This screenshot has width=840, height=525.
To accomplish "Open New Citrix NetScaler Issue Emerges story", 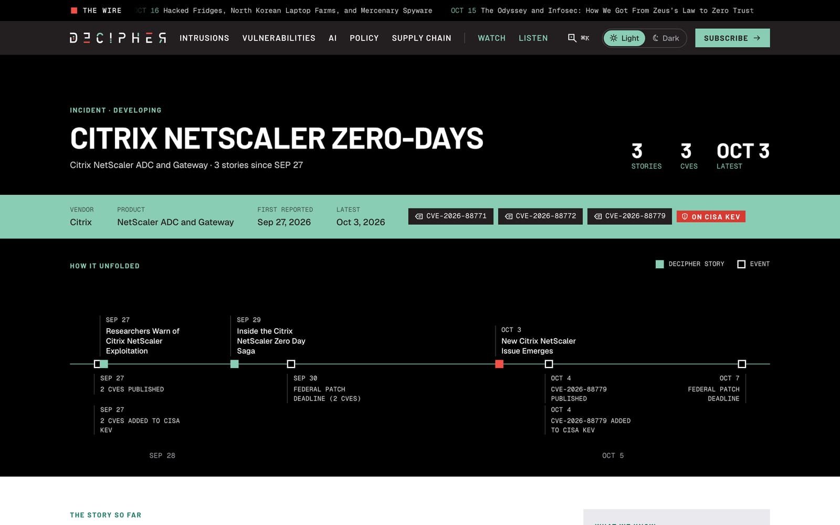I will coord(538,346).
